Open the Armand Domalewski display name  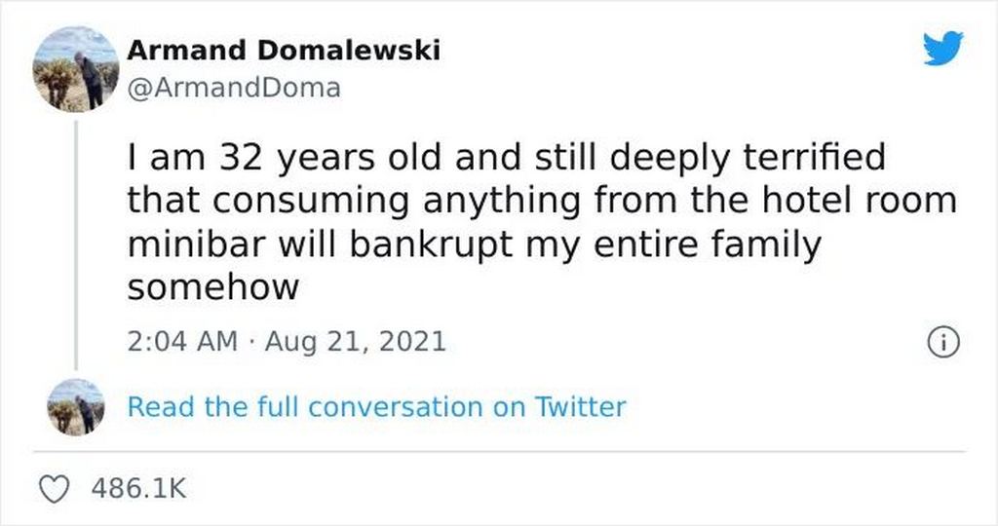284,50
